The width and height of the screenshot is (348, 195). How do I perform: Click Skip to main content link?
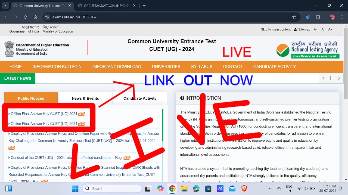point(276,29)
